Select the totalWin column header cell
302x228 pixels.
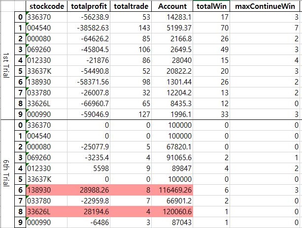point(211,6)
